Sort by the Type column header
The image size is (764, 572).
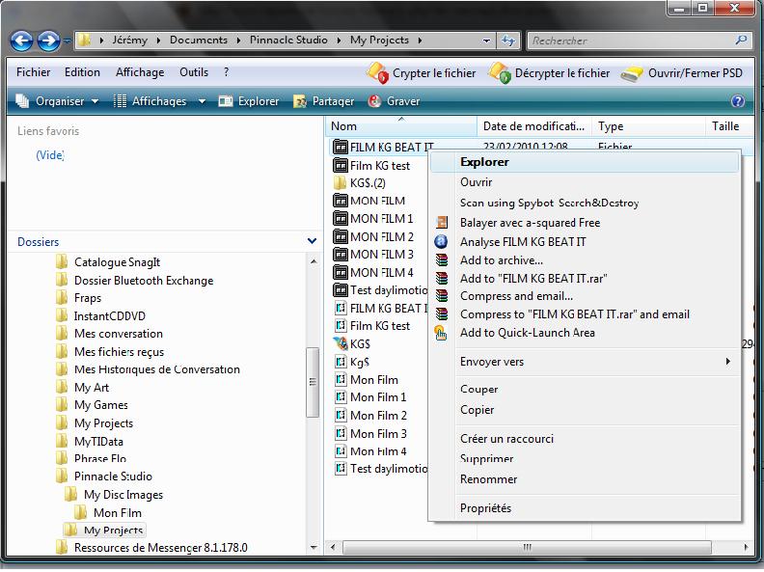point(648,126)
